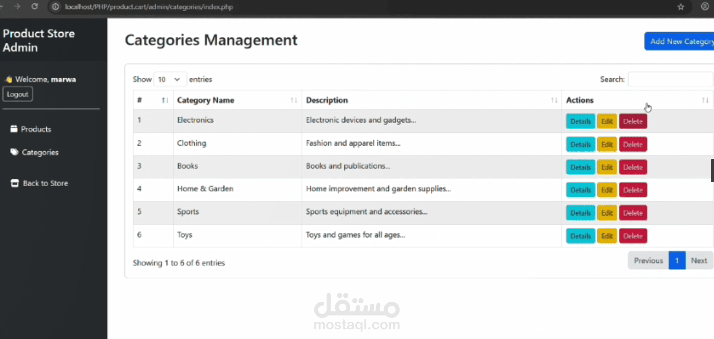Select page 1 in pagination
This screenshot has height=339, width=714.
[677, 261]
